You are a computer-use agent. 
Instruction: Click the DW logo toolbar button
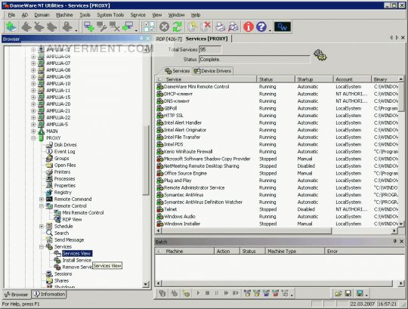[283, 26]
